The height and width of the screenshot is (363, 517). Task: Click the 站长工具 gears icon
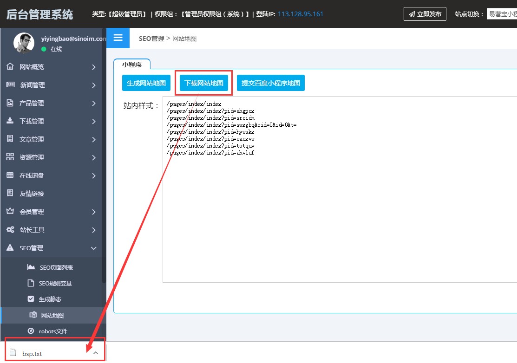coord(10,230)
